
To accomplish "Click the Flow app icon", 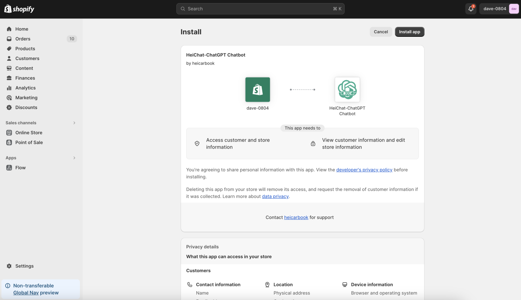I will click(9, 168).
